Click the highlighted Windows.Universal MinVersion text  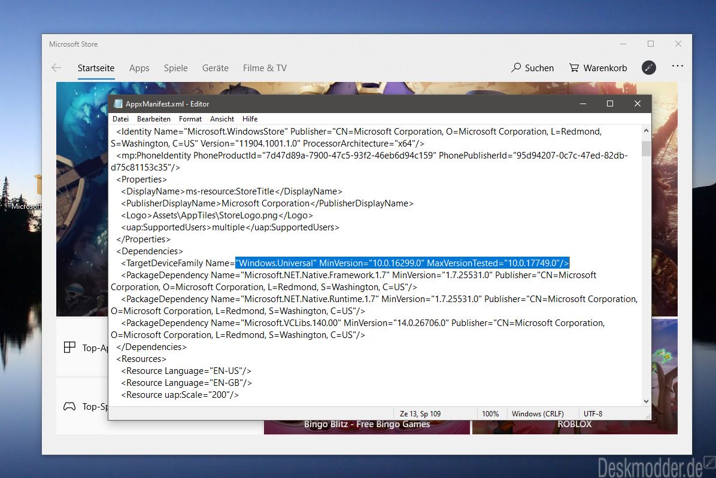pyautogui.click(x=402, y=263)
